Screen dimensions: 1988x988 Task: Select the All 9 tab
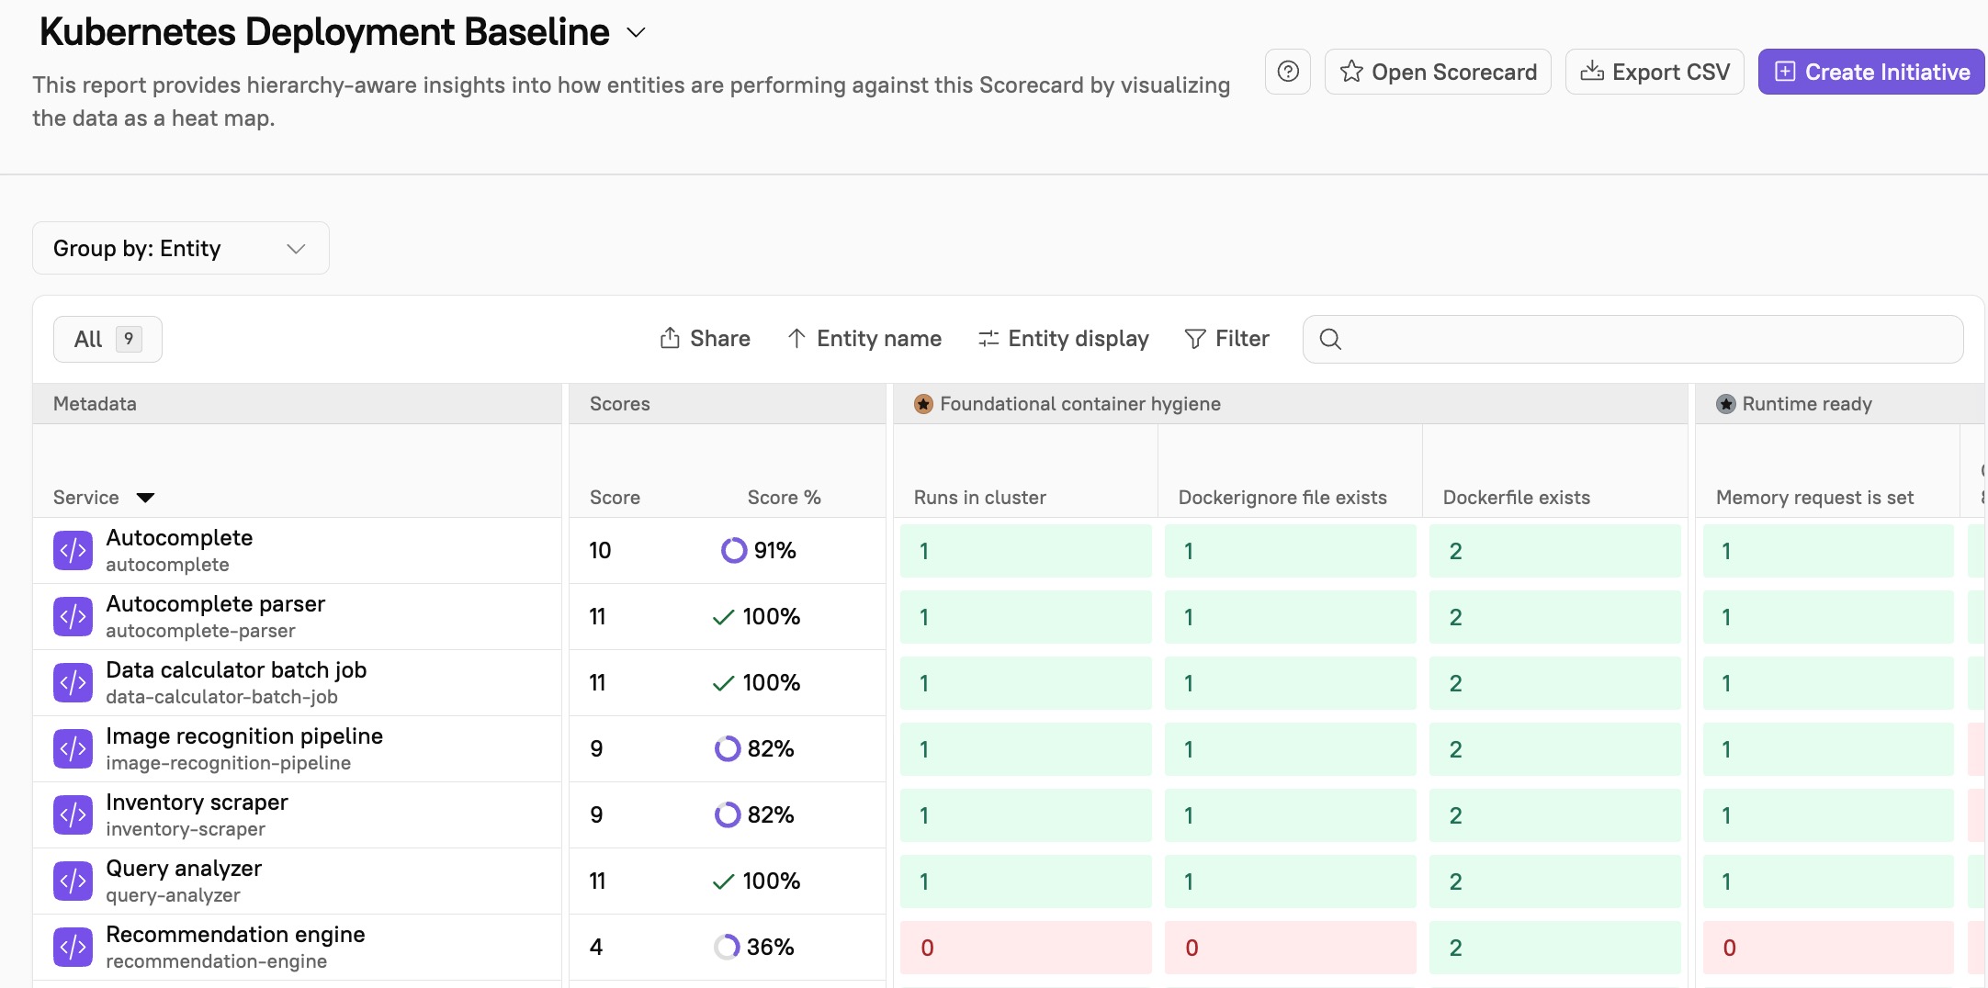point(107,339)
